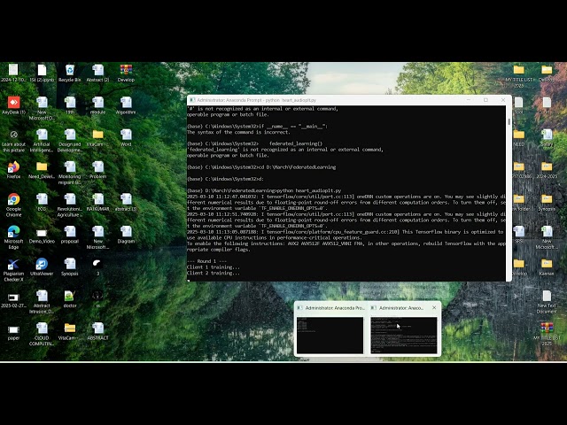Viewport: 567px width, 425px height.
Task: Maximize the Anaconda Prompt window
Action: [485, 100]
